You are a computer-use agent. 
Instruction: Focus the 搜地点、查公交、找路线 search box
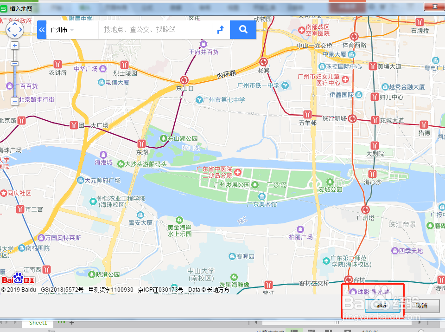point(155,30)
